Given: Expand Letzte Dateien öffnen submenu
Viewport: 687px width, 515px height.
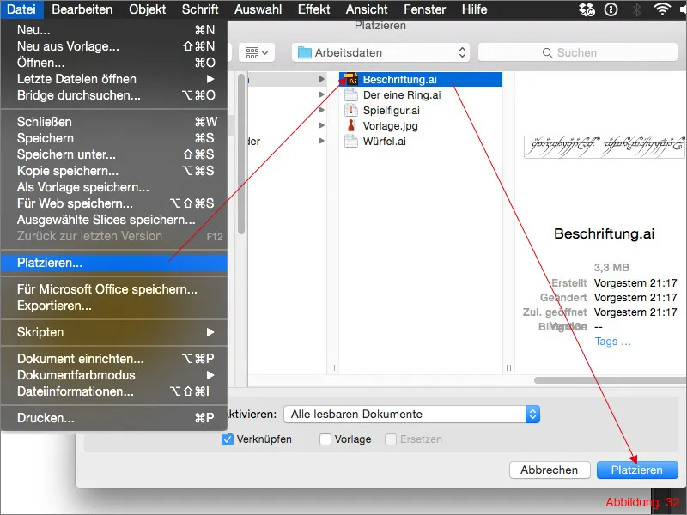Looking at the screenshot, I should pyautogui.click(x=114, y=79).
